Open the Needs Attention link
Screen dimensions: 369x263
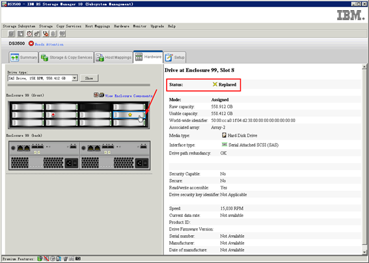coord(49,44)
